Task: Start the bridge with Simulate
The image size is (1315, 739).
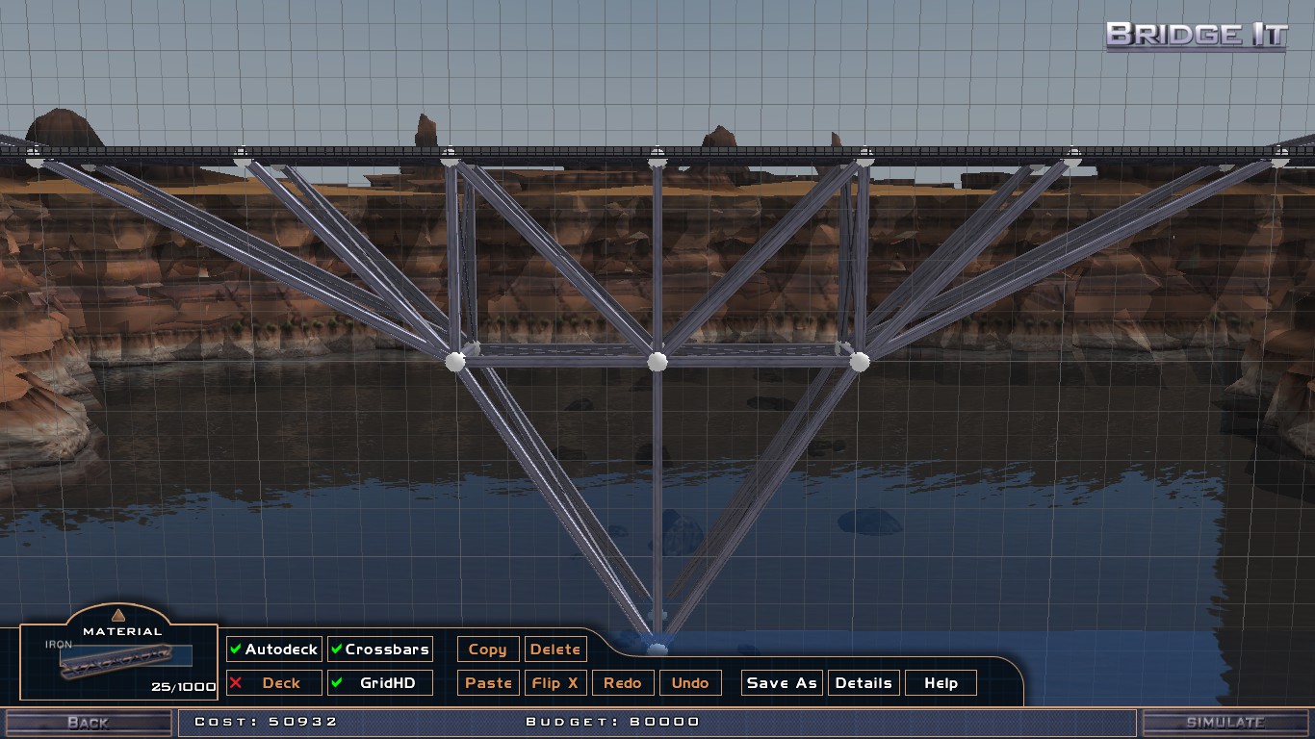Action: point(1225,723)
